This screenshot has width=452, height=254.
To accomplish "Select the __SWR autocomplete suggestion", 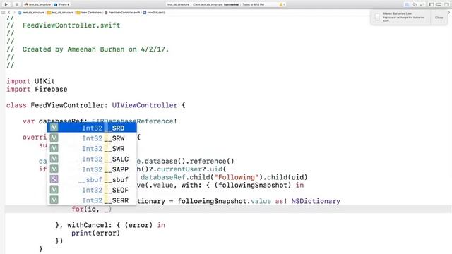I will (x=92, y=149).
